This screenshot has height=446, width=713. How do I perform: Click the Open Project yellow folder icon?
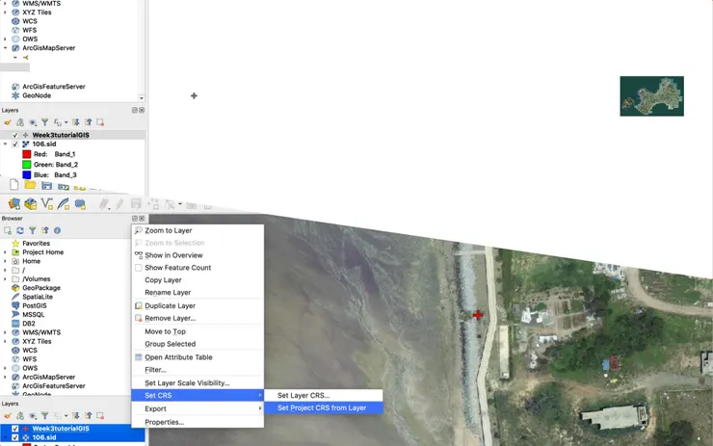pos(30,185)
